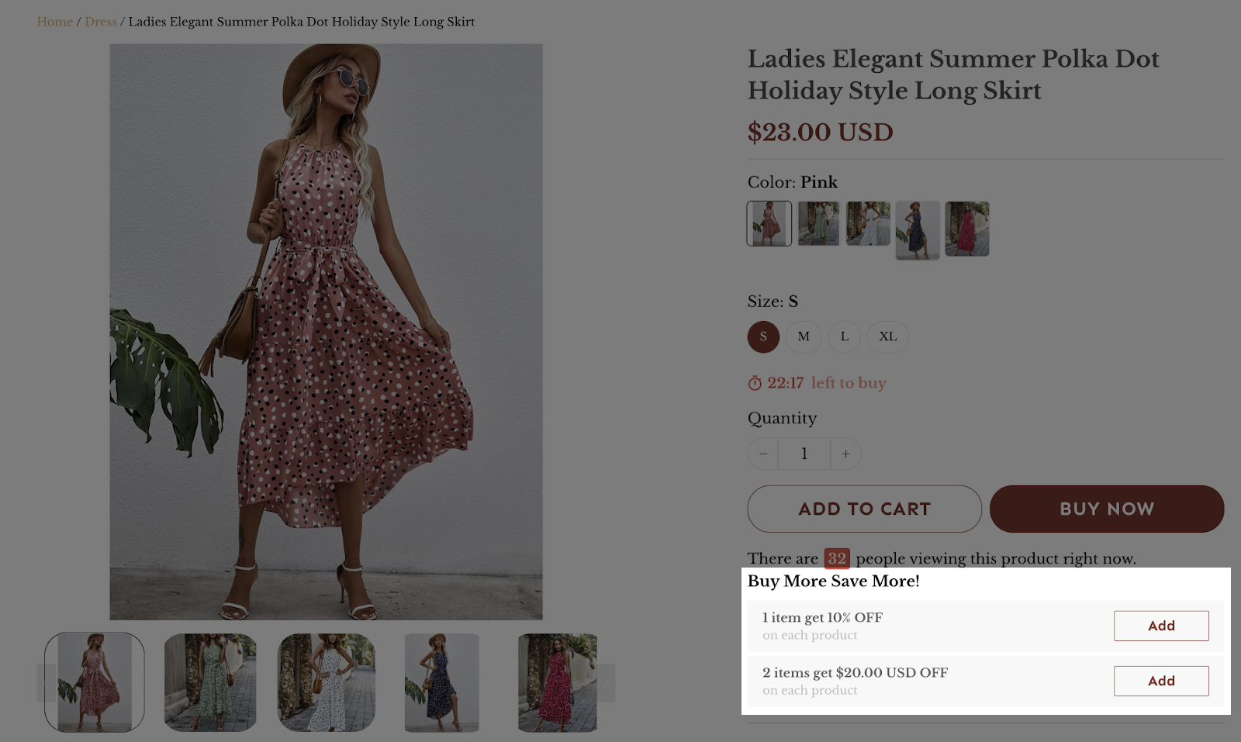Select size M
This screenshot has height=742, width=1241.
(804, 337)
